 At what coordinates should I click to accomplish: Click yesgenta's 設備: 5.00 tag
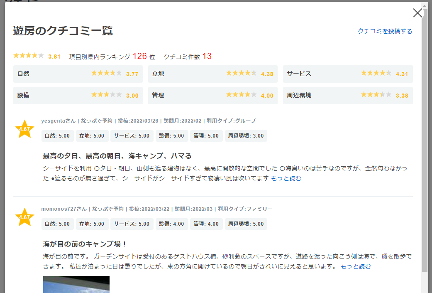[172, 136]
